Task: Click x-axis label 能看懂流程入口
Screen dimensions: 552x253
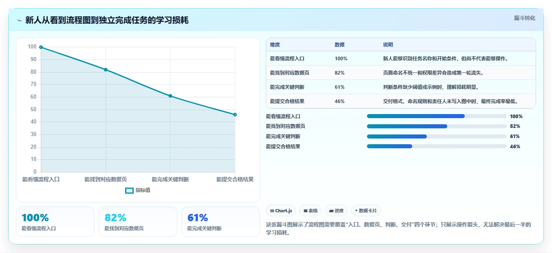Action: [x=41, y=179]
